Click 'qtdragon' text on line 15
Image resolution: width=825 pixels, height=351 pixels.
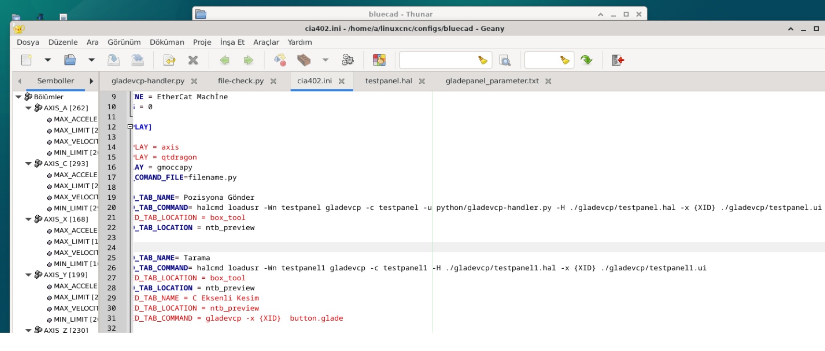pyautogui.click(x=179, y=157)
